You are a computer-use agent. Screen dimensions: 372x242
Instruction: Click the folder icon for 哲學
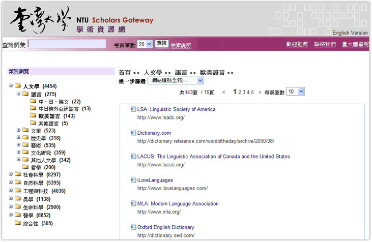click(x=25, y=167)
